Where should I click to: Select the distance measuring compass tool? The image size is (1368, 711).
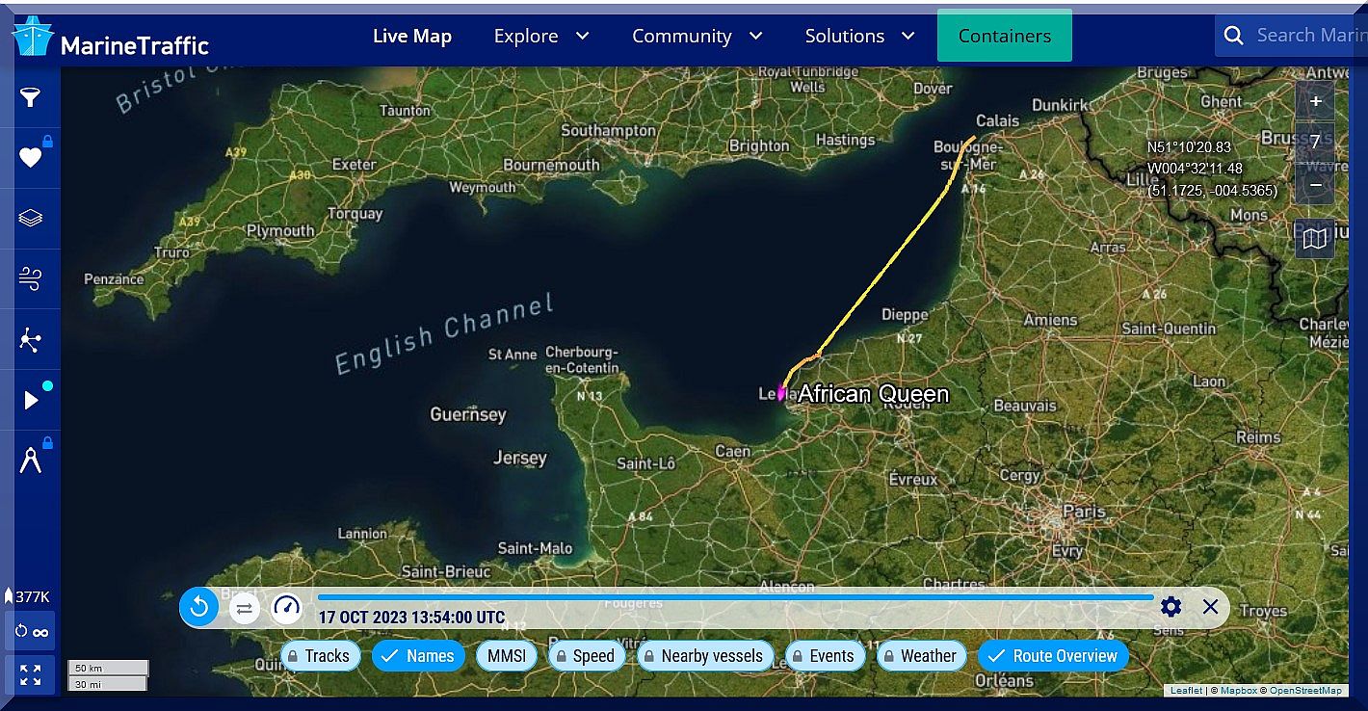pos(31,461)
